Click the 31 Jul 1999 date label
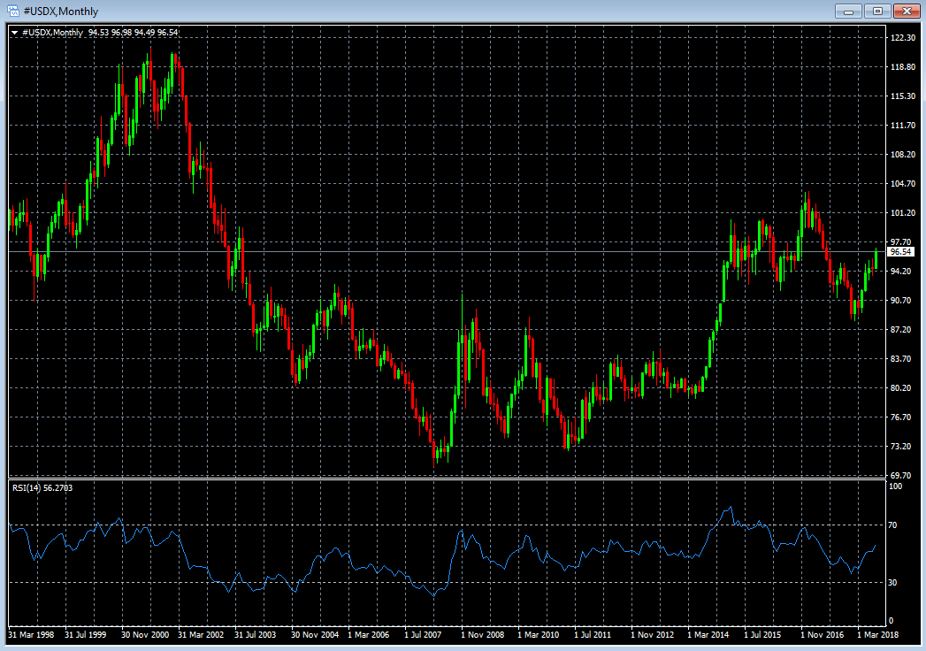 [x=86, y=635]
